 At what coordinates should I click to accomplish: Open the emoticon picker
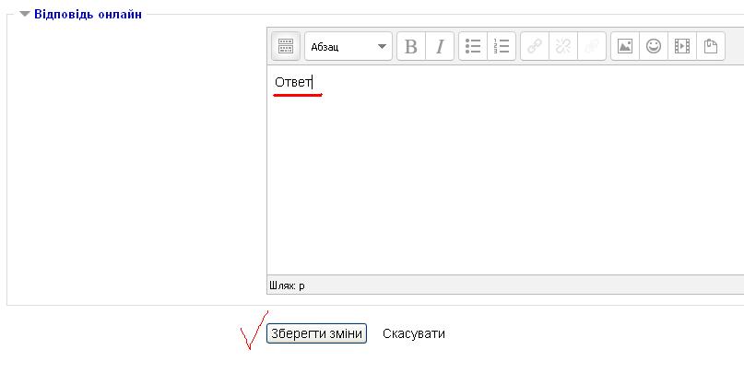pos(654,46)
